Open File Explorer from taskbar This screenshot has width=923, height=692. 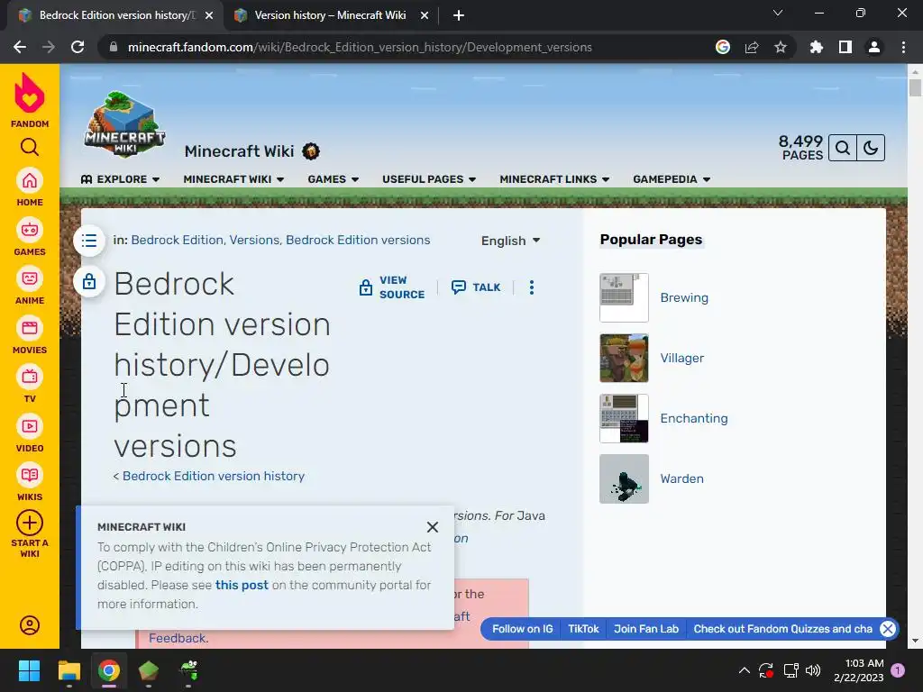pos(69,670)
